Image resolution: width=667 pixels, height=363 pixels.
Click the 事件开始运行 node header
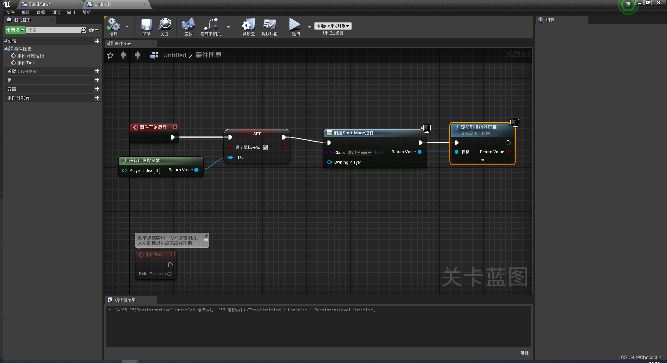coord(154,127)
